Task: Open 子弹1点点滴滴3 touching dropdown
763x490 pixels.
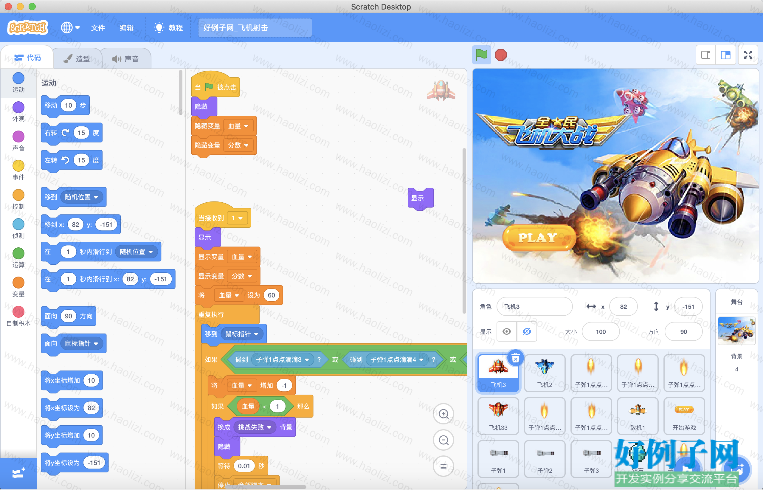Action: [x=282, y=359]
